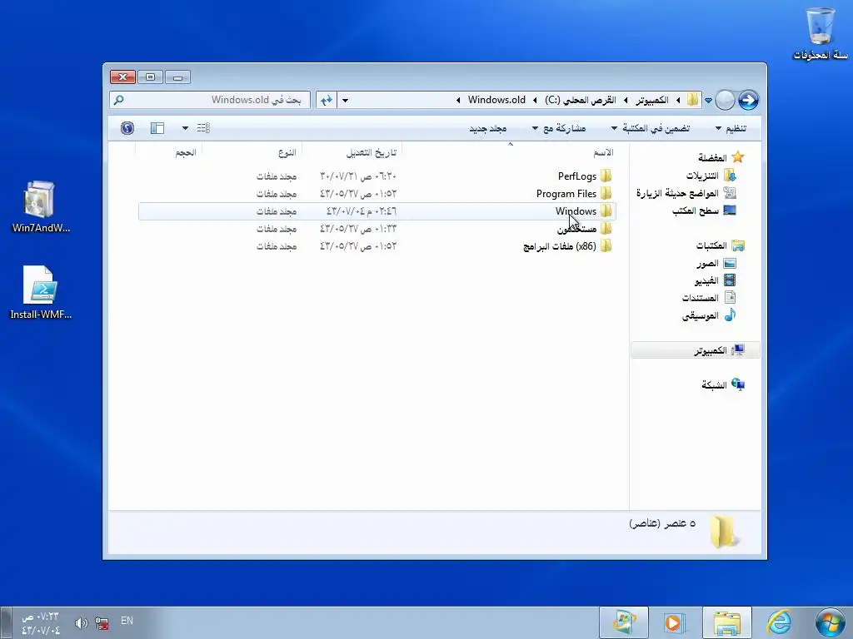Screen dimensions: 853x639
Task: Click the change view icon
Action: click(x=203, y=127)
